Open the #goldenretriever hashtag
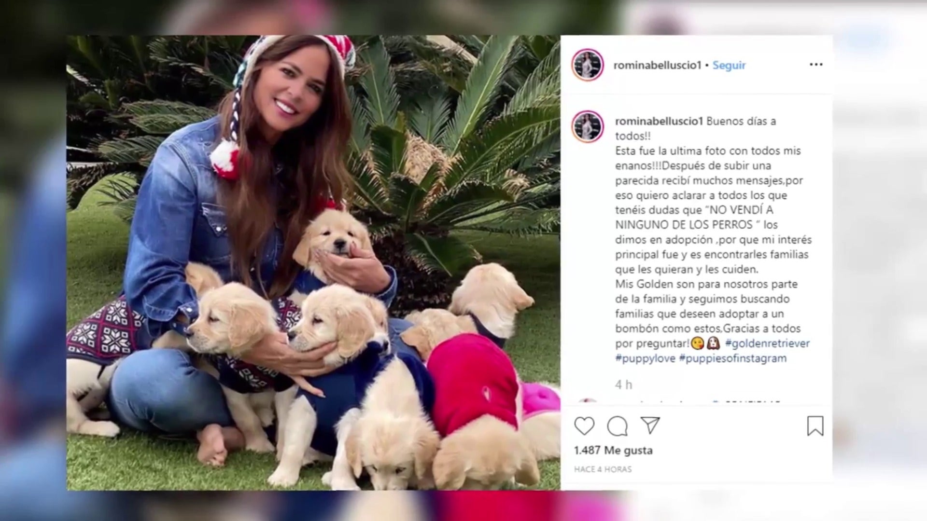The image size is (927, 521). point(767,343)
